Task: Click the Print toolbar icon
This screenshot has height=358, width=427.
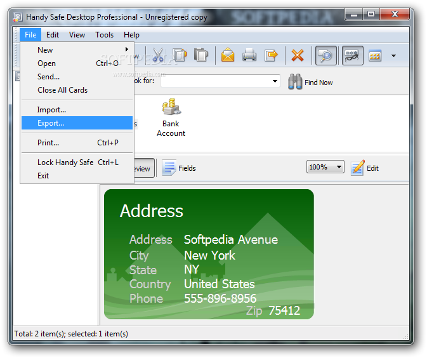Action: click(x=249, y=55)
